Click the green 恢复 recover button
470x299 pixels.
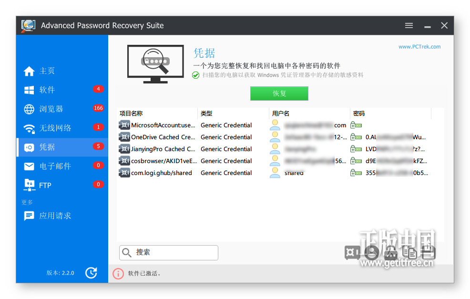click(279, 93)
